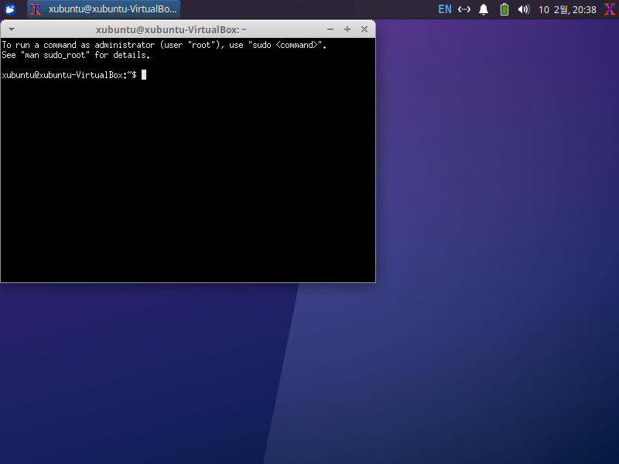Image resolution: width=619 pixels, height=464 pixels.
Task: Open the Whisker applications menu
Action: [10, 9]
